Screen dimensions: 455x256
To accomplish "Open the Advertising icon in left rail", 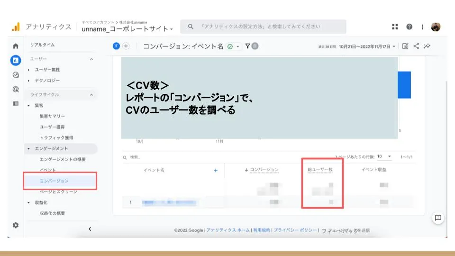I will [x=16, y=89].
